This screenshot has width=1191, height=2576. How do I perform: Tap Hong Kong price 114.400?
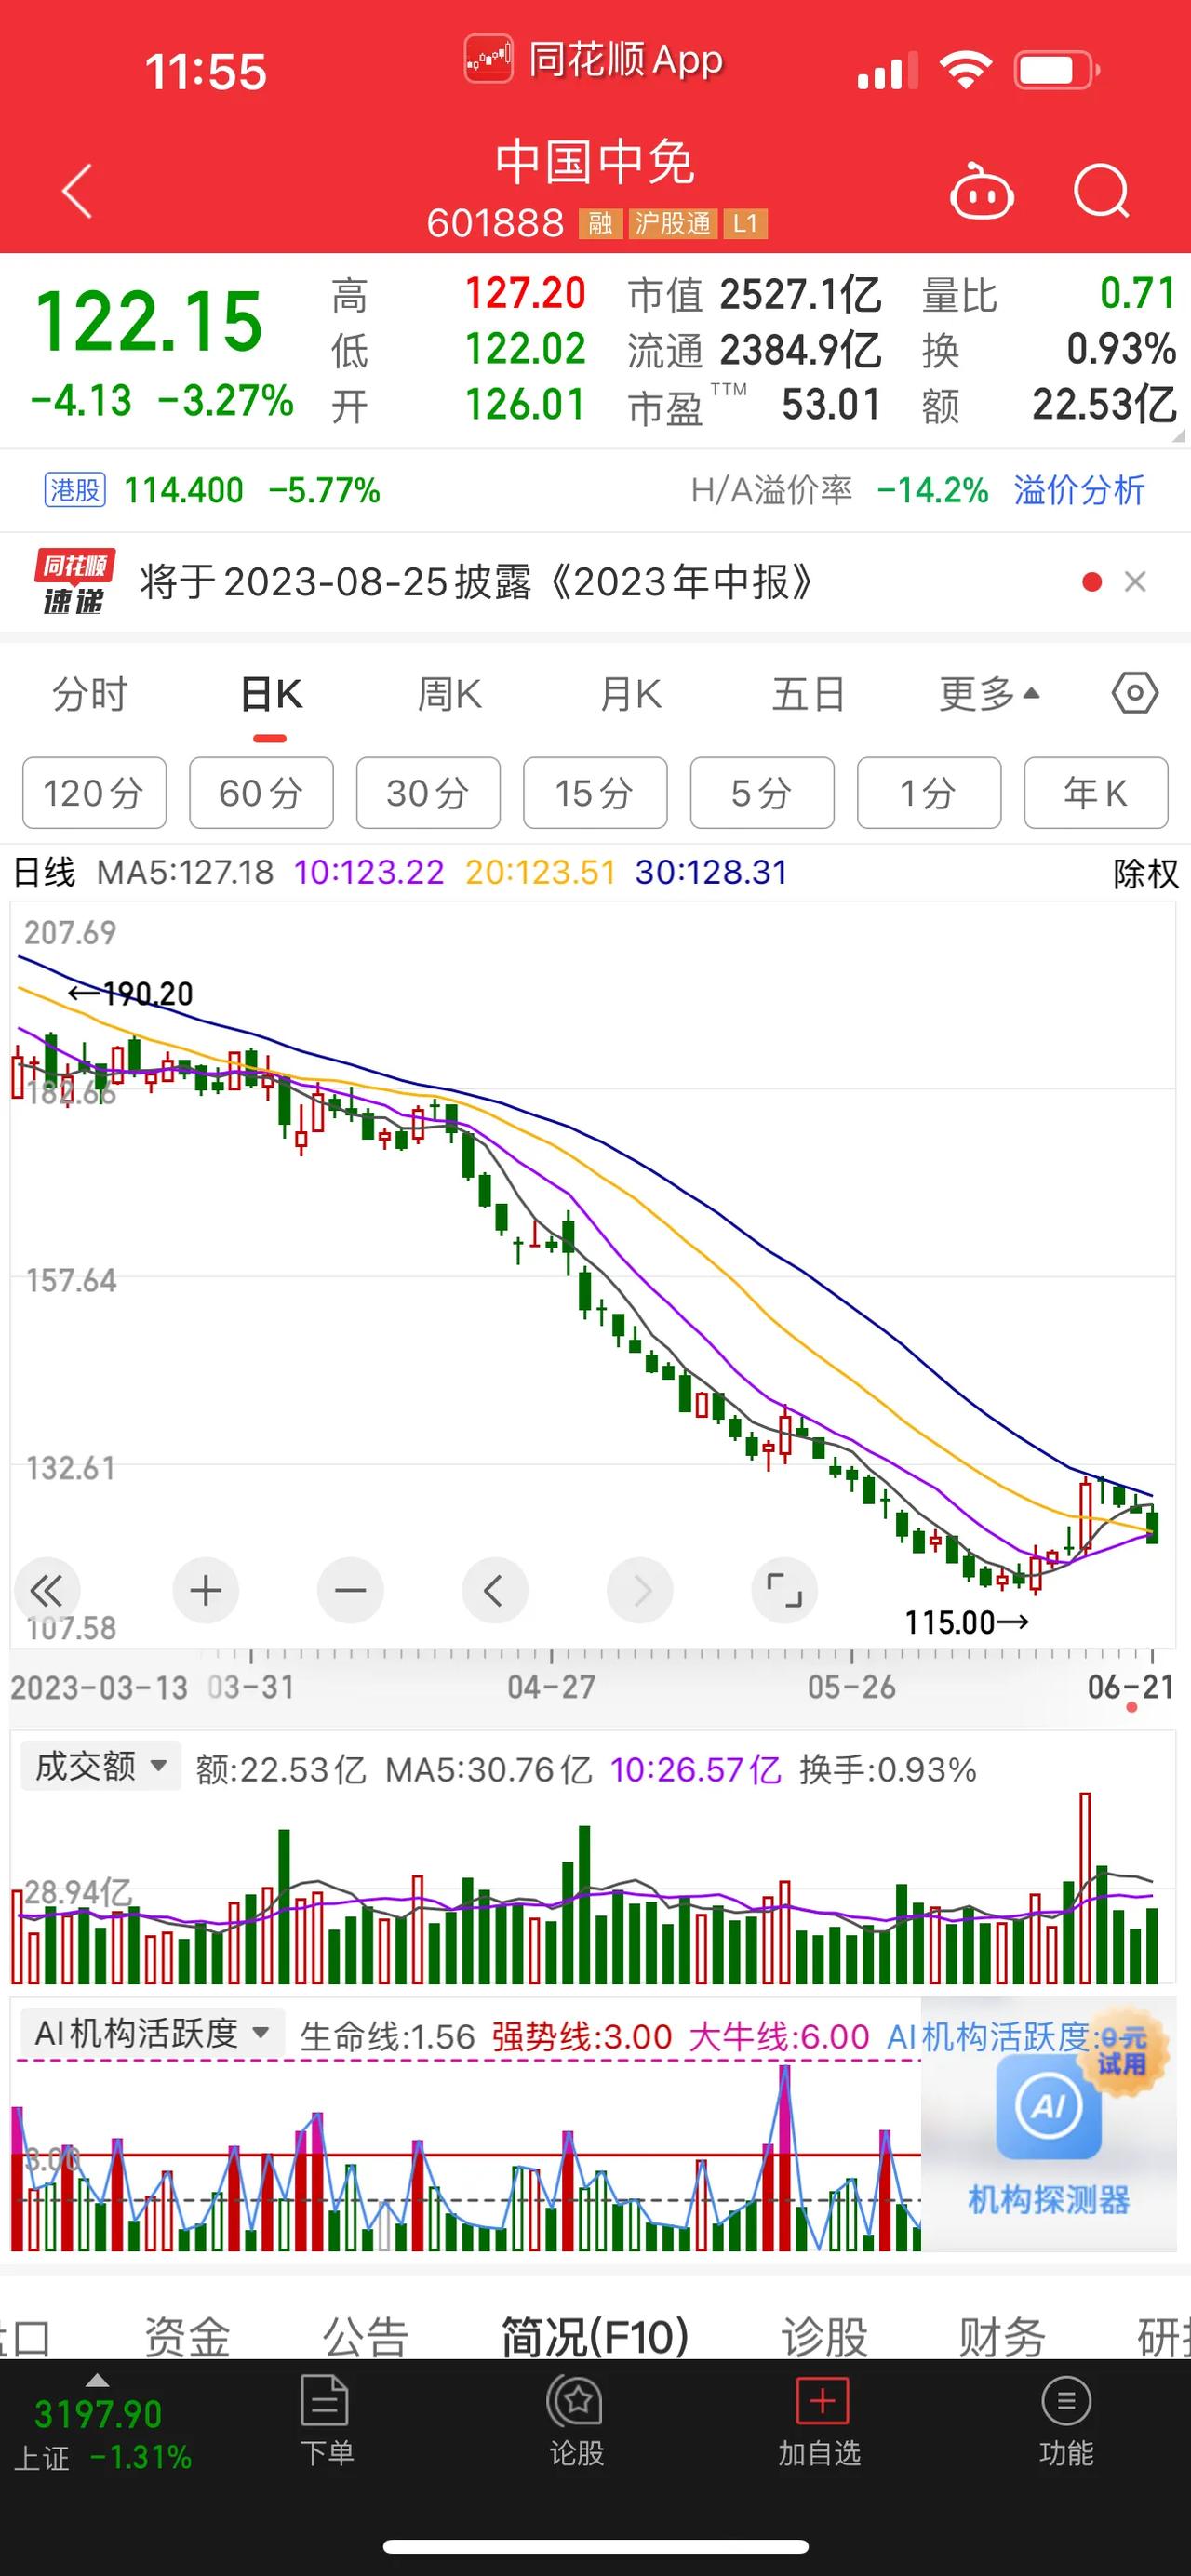pos(183,490)
